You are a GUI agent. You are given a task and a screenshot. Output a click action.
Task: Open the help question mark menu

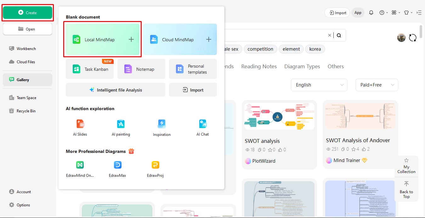[x=383, y=13]
